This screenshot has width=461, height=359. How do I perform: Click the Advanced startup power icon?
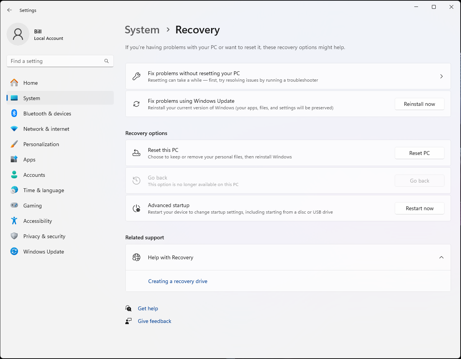click(x=136, y=208)
